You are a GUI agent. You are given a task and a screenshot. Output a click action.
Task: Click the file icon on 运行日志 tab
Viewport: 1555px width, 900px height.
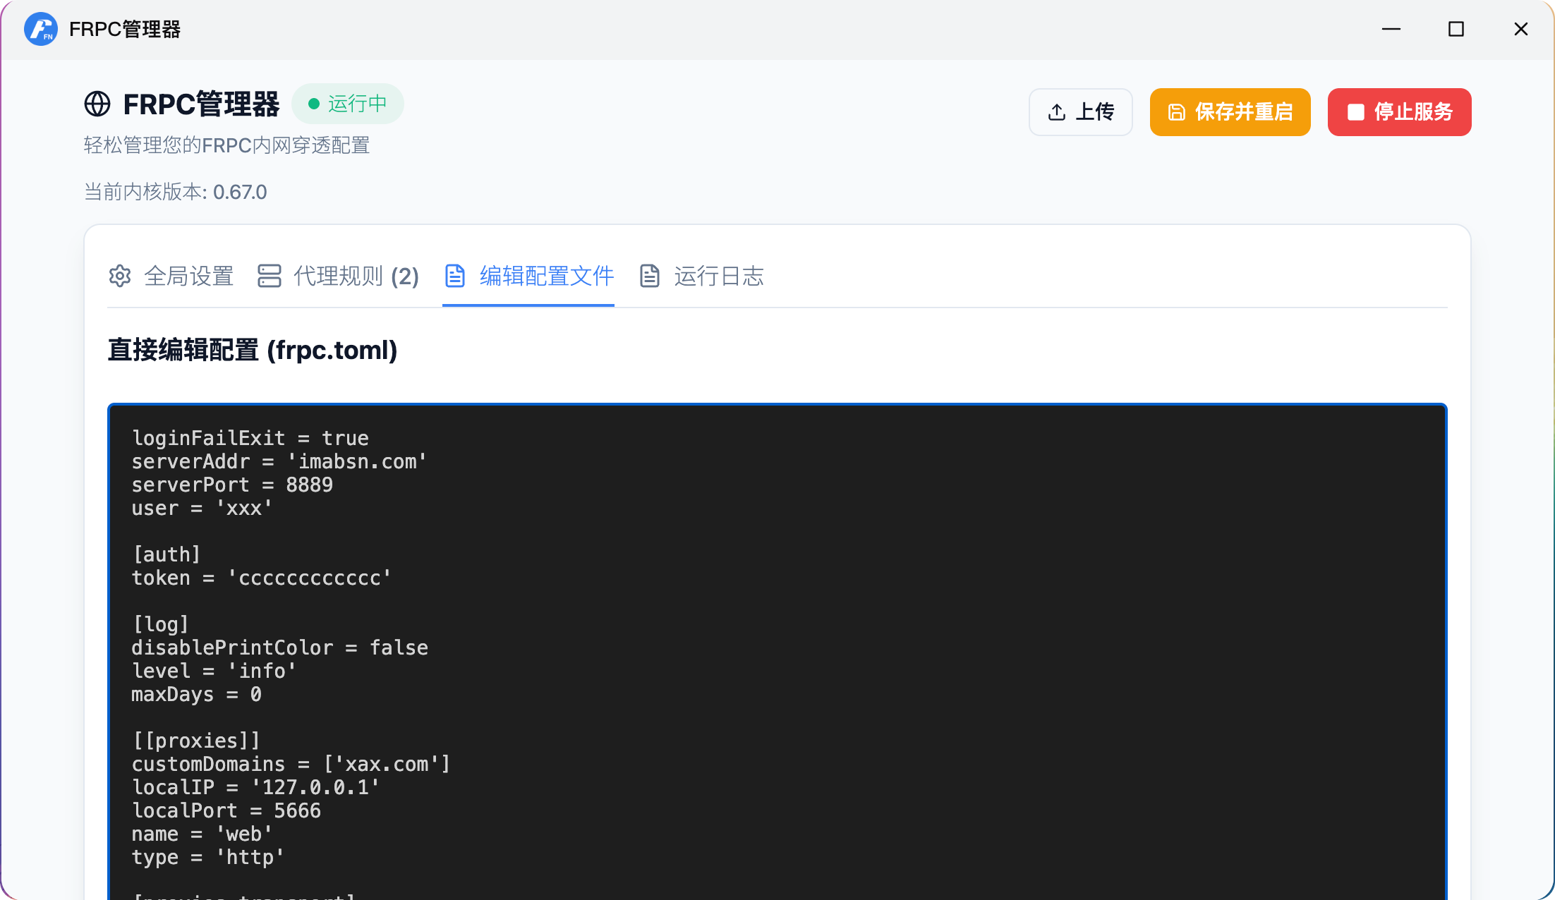(649, 276)
